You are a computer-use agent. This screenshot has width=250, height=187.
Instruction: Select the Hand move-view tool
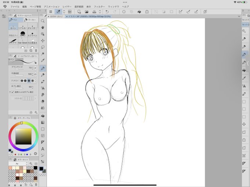coord(43,27)
